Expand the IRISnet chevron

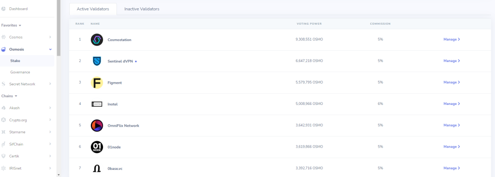[50, 168]
